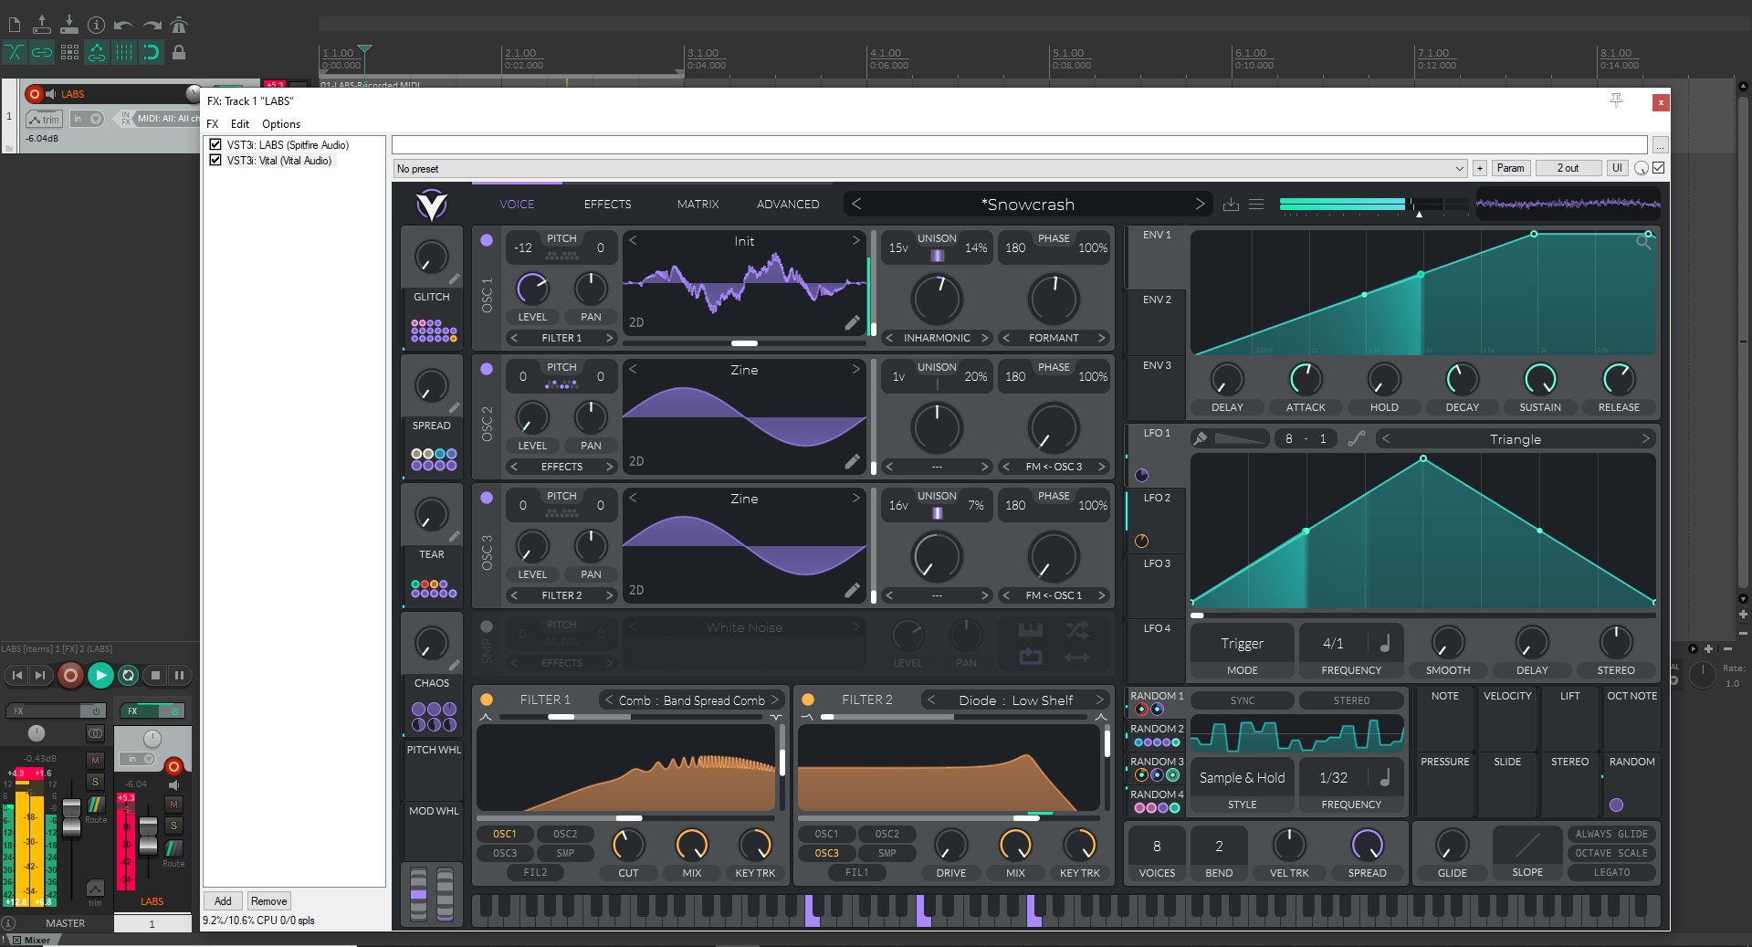Click the Remove button below the FX list
The image size is (1752, 947).
[x=268, y=901]
